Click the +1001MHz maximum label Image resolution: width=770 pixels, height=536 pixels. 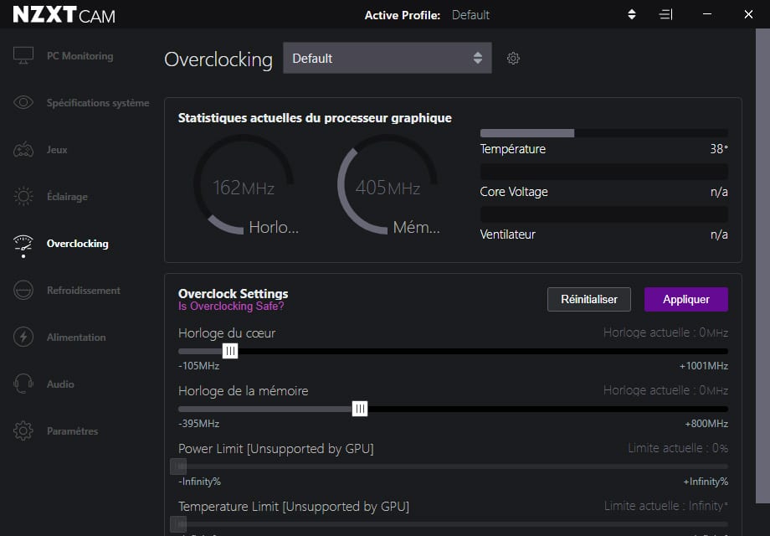click(704, 365)
